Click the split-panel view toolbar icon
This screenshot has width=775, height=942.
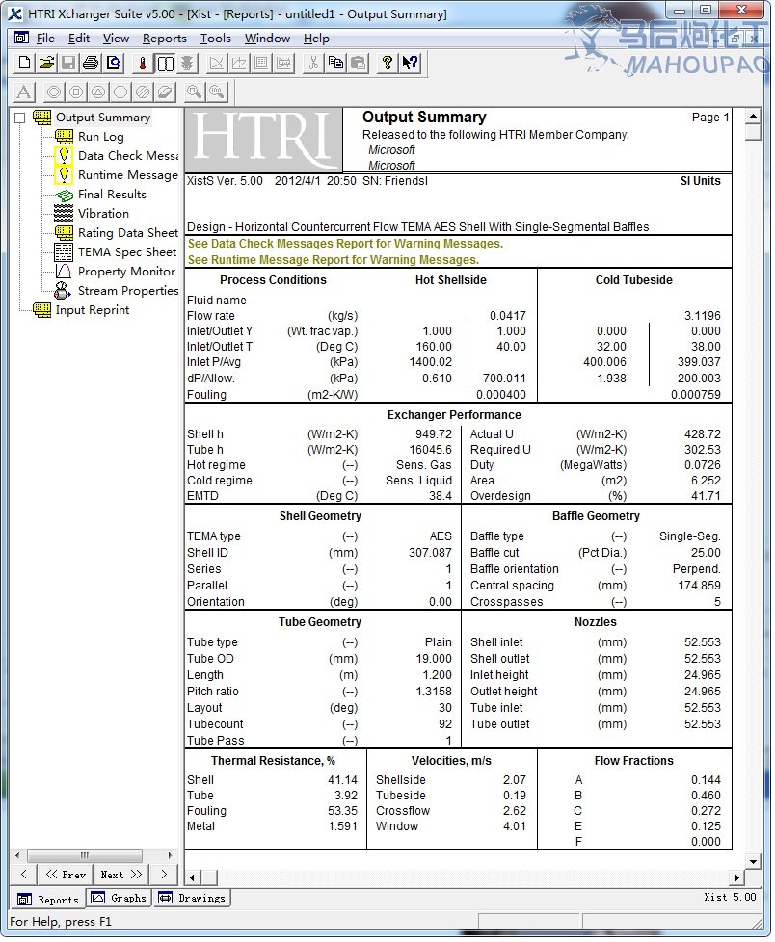point(165,63)
